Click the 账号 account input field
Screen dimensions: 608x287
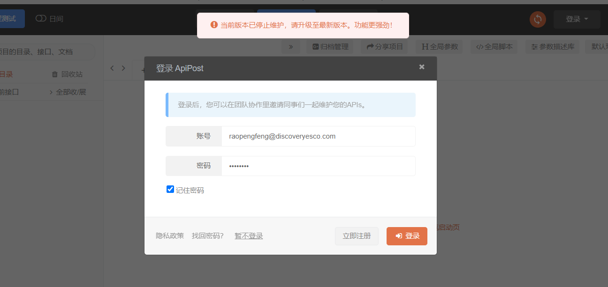click(318, 136)
